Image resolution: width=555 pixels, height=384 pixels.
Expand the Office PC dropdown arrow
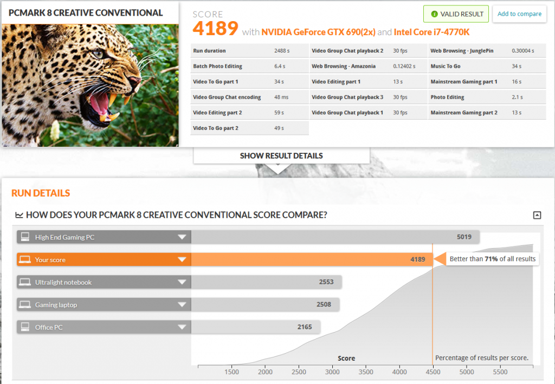click(182, 327)
